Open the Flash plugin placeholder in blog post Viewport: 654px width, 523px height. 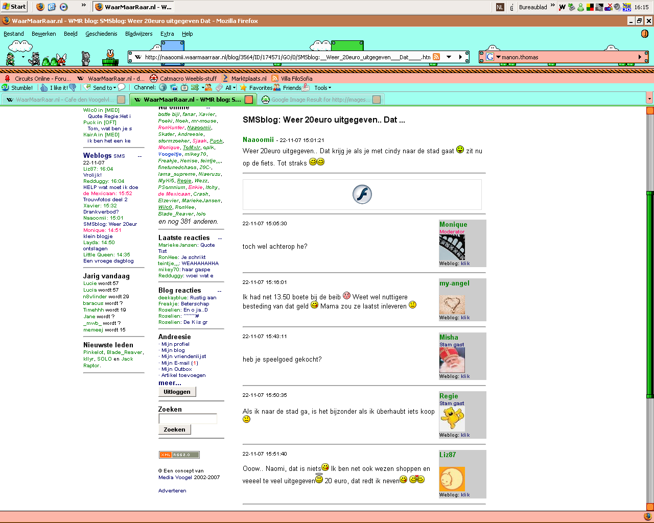[x=362, y=195]
